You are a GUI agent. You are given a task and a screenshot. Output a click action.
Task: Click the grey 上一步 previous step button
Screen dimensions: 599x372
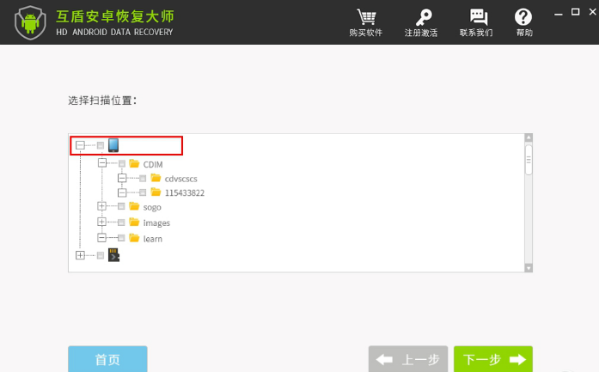tap(408, 359)
